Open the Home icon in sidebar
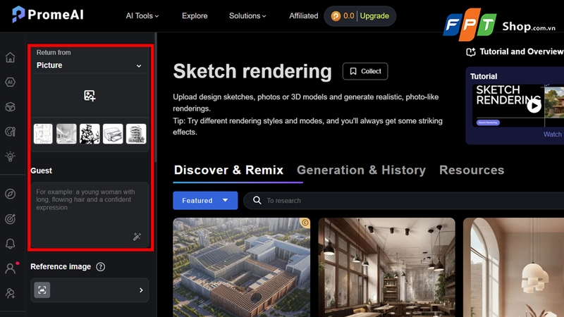The height and width of the screenshot is (317, 564). pyautogui.click(x=10, y=57)
